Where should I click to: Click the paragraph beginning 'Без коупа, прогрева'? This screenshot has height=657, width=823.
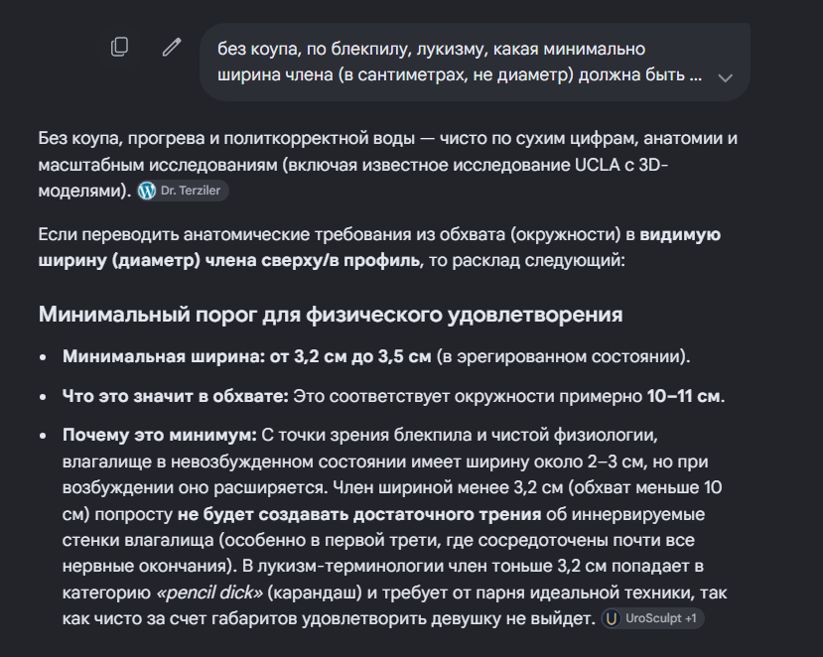point(387,165)
